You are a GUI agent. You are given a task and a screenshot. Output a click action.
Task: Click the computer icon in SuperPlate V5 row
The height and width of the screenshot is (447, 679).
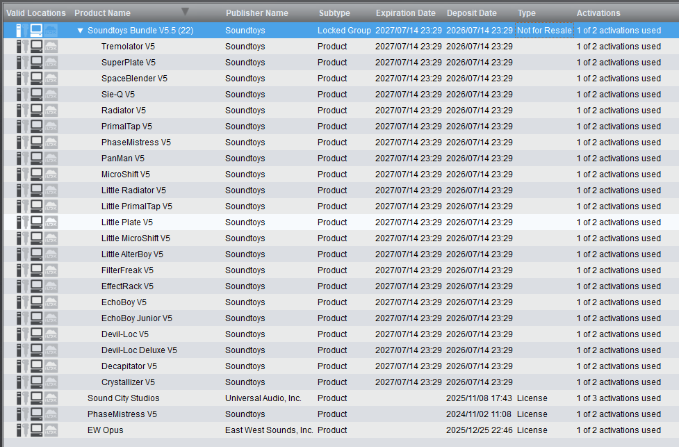pyautogui.click(x=36, y=63)
